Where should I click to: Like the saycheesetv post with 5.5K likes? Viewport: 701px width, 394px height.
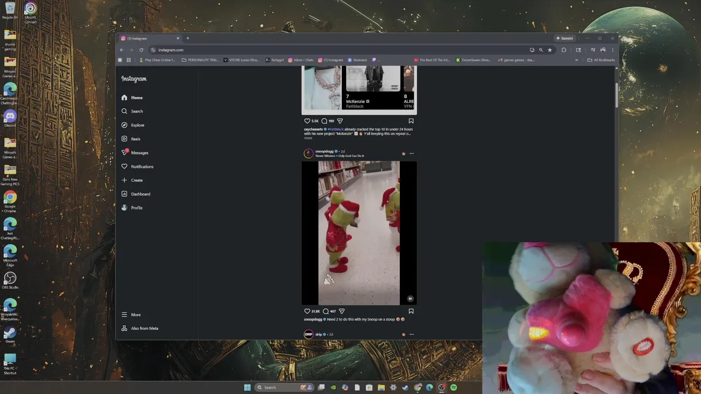pyautogui.click(x=307, y=121)
